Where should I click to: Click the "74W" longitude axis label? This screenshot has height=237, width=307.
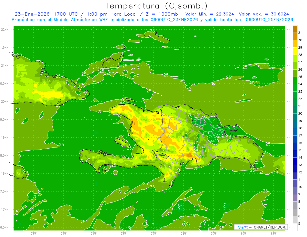(94, 233)
